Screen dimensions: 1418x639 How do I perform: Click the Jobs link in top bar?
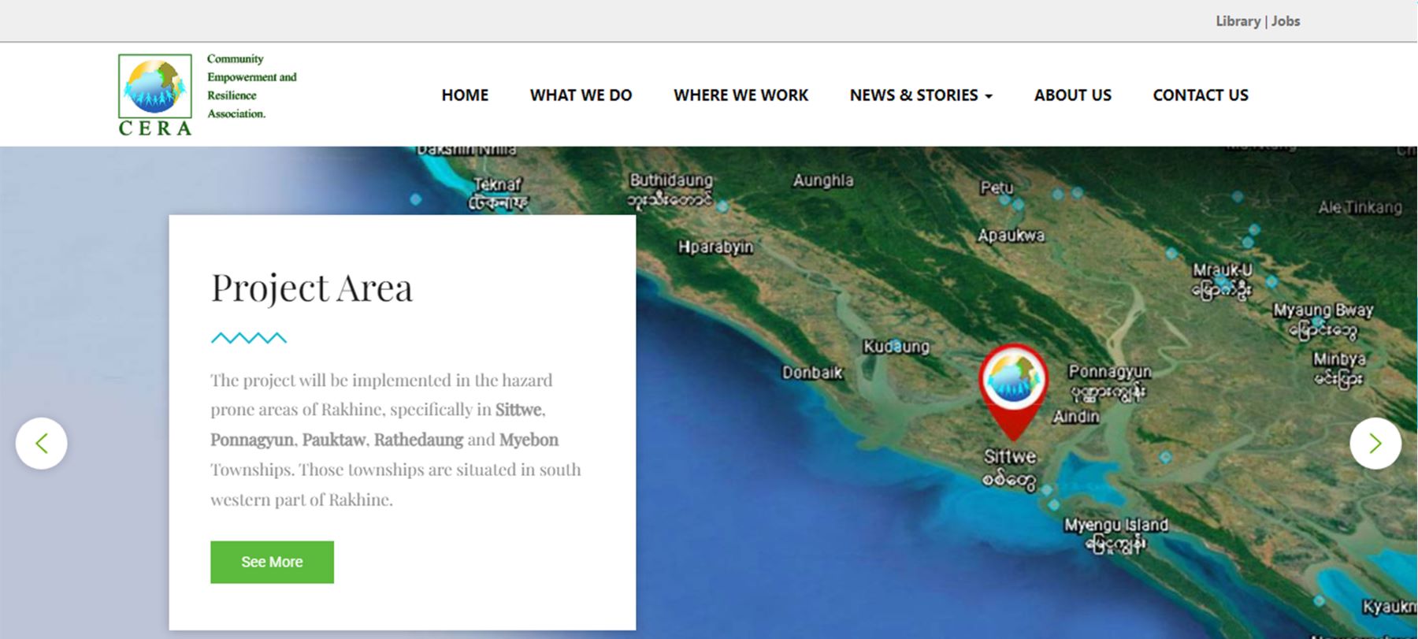[x=1286, y=21]
